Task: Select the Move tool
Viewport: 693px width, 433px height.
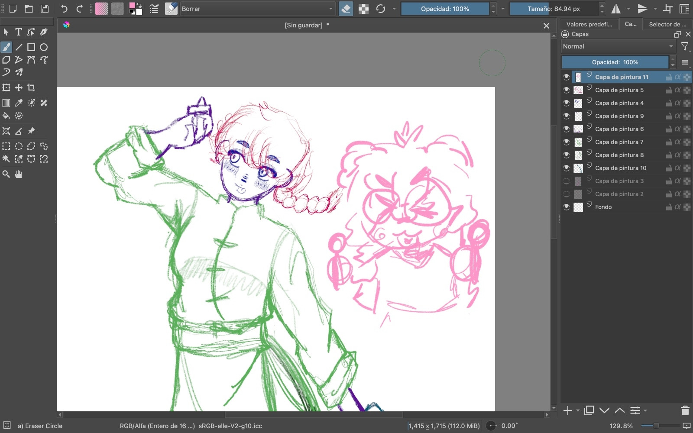Action: point(19,87)
